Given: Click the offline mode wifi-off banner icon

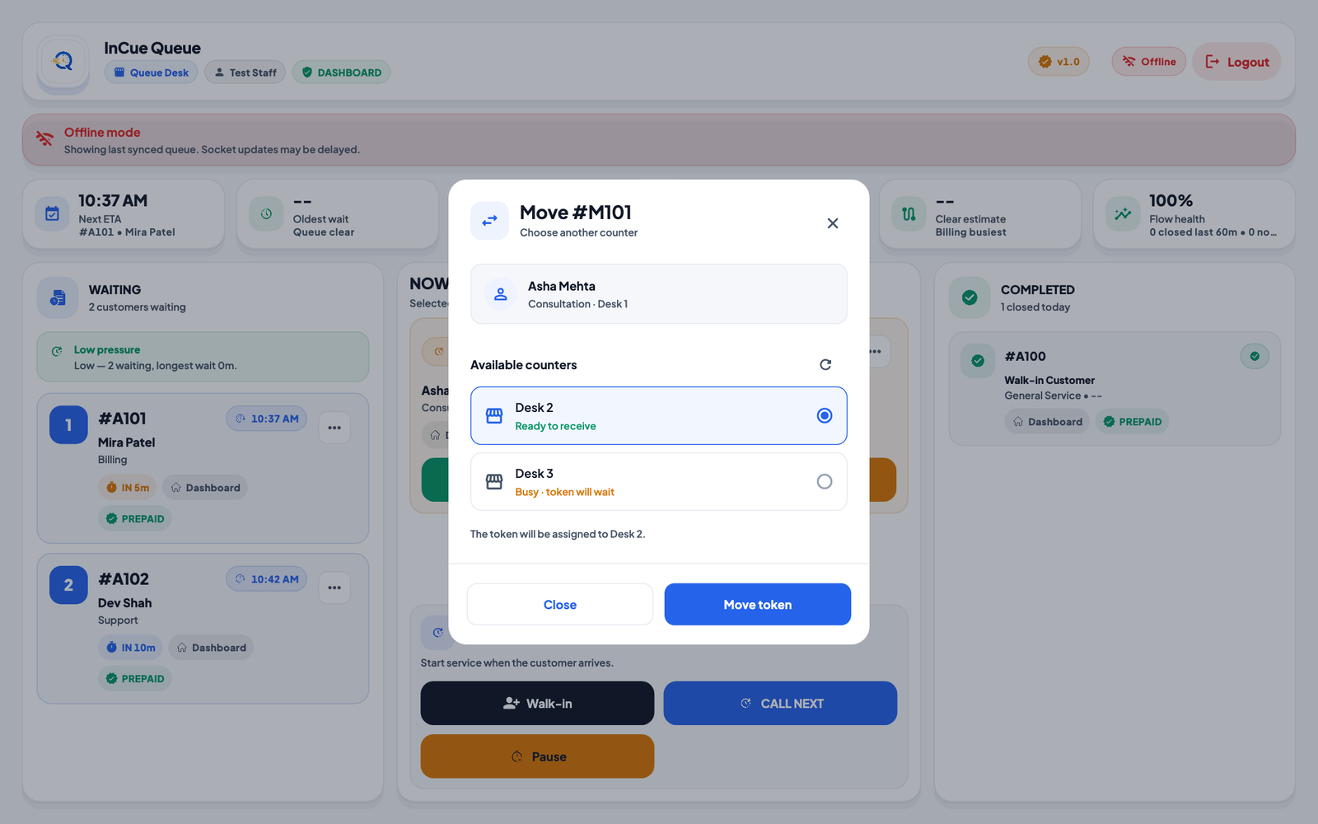Looking at the screenshot, I should pyautogui.click(x=44, y=139).
